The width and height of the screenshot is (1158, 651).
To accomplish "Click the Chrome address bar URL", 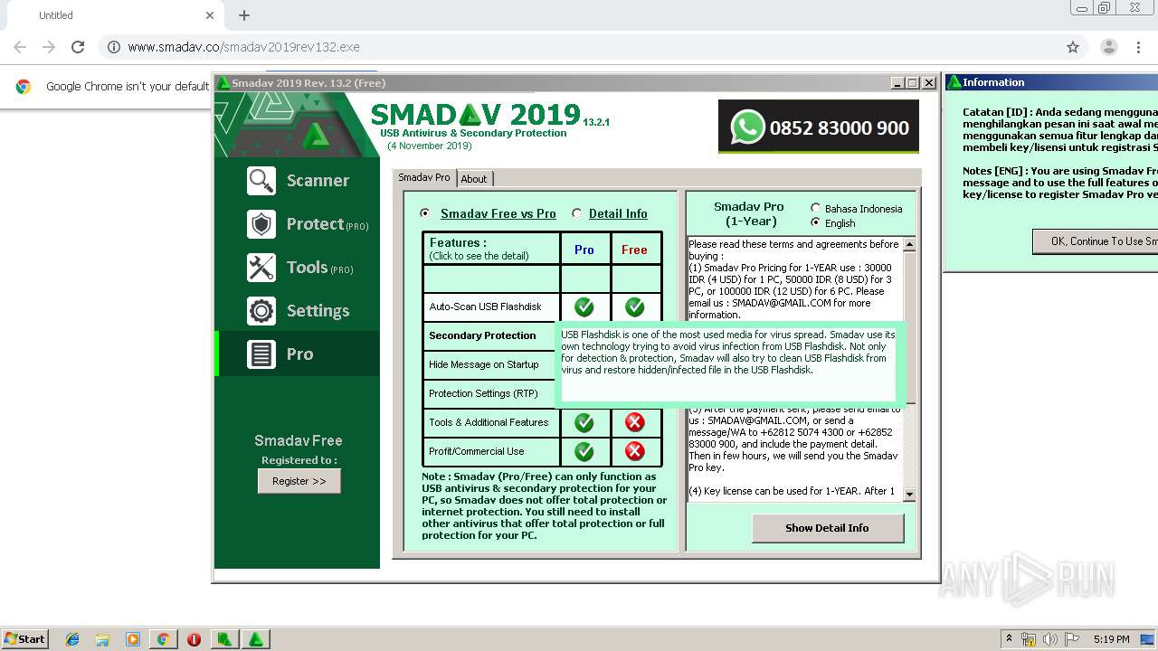I will click(244, 47).
